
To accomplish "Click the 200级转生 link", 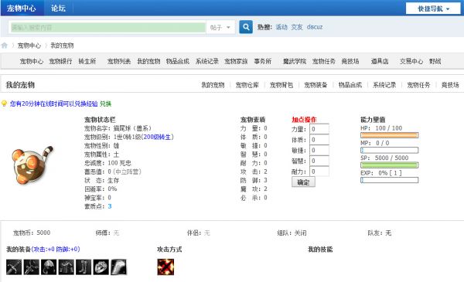I will point(158,137).
